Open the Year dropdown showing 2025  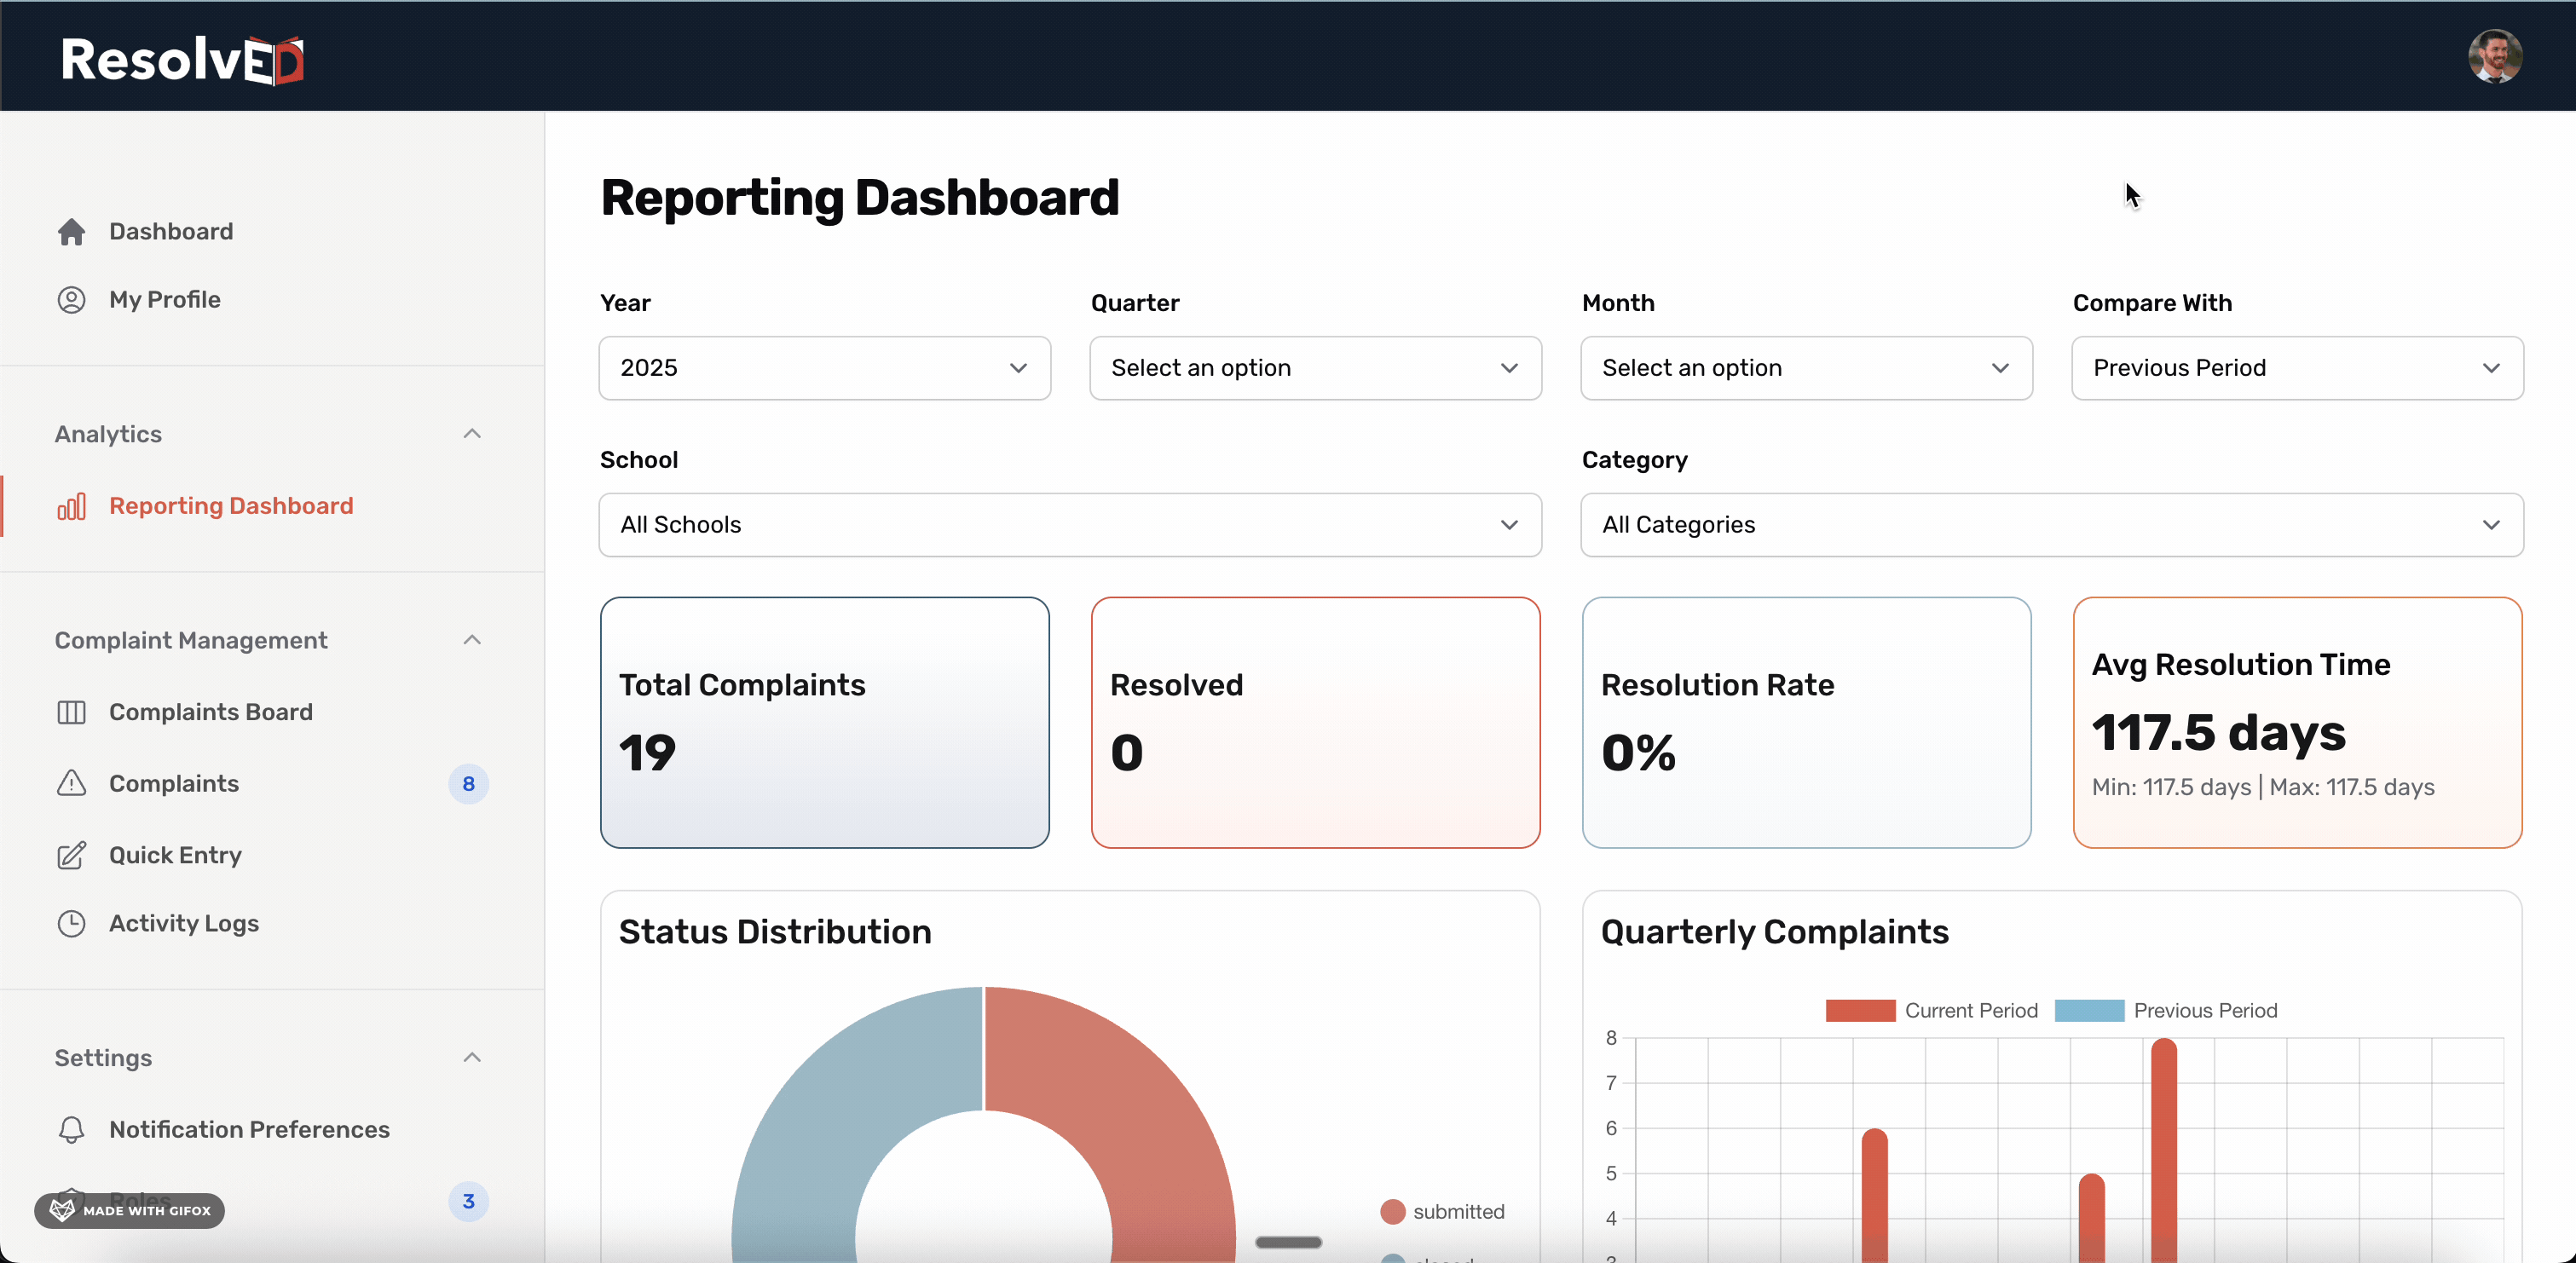pyautogui.click(x=825, y=368)
